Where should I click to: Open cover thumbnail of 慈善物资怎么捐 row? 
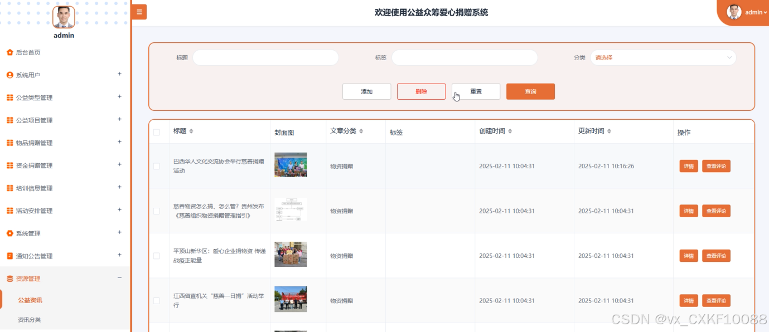pos(291,209)
